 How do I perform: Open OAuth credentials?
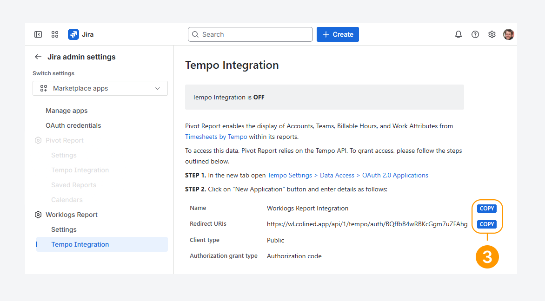point(73,125)
